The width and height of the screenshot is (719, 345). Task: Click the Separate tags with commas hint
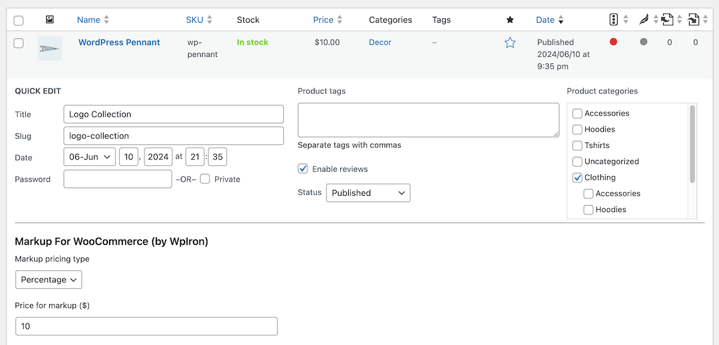(349, 145)
